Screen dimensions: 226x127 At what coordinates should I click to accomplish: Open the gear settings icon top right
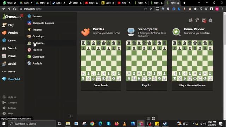[x=210, y=20]
